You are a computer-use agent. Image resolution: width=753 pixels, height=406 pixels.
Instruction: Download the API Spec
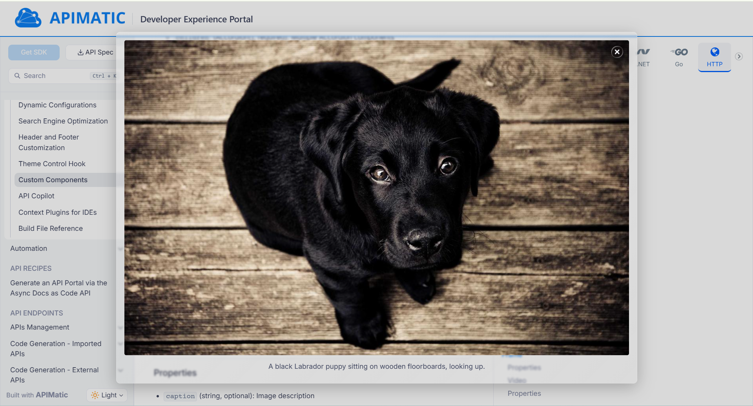click(95, 52)
